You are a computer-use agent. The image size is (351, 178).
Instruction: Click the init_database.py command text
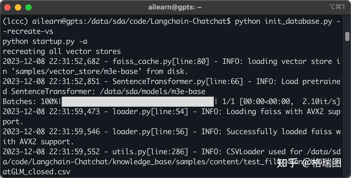click(298, 21)
